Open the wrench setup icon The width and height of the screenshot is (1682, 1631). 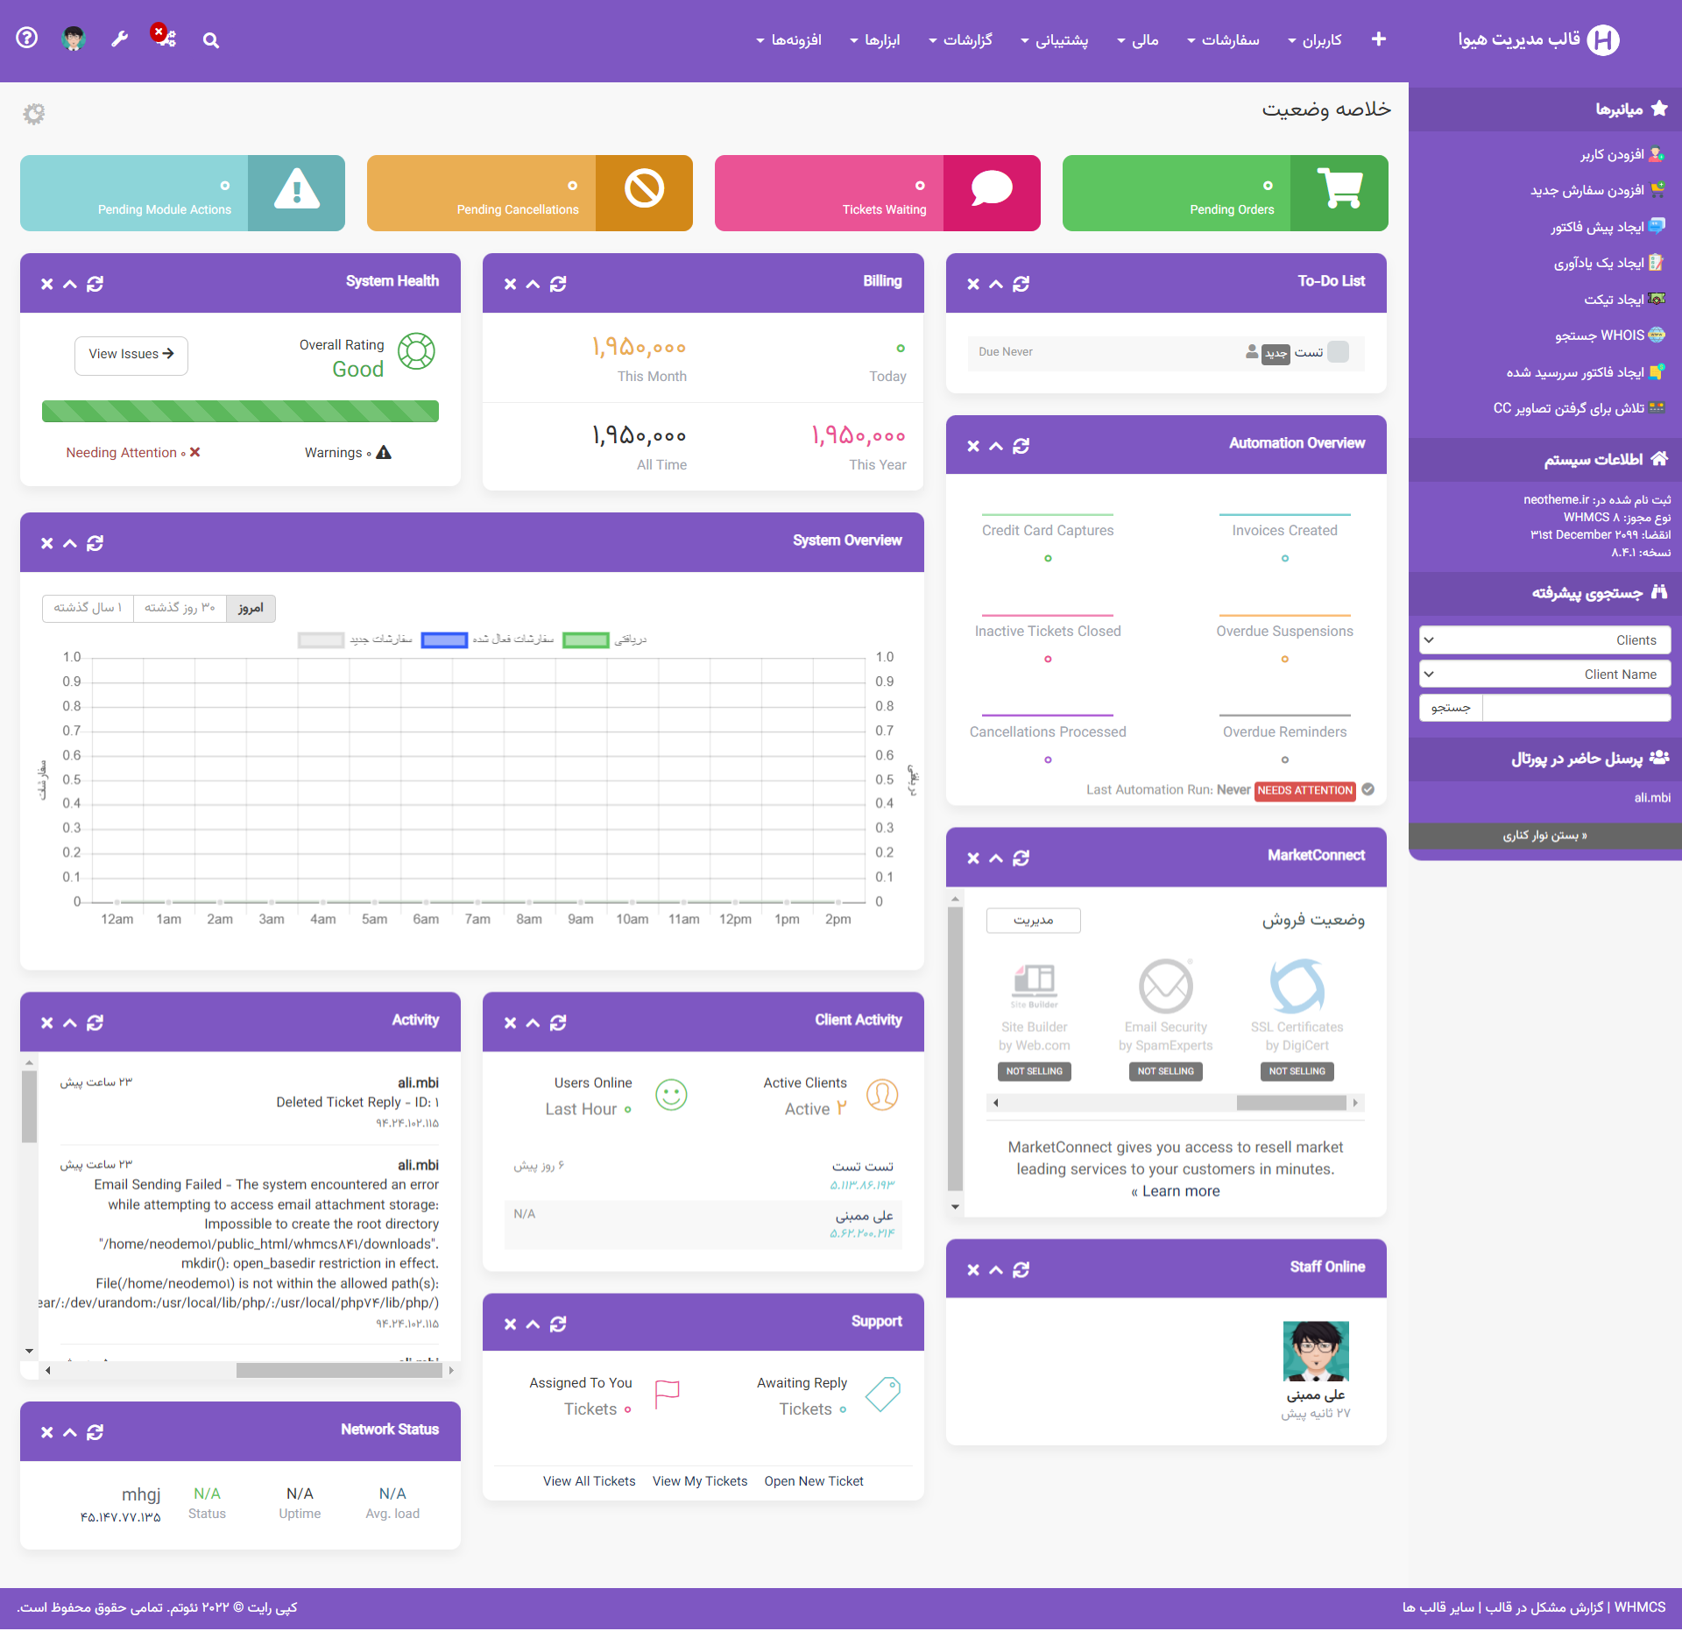click(120, 39)
